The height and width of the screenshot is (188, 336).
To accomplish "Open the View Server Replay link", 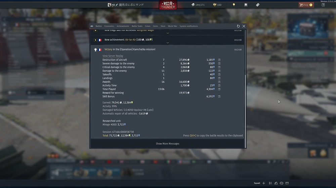I will point(113,56).
